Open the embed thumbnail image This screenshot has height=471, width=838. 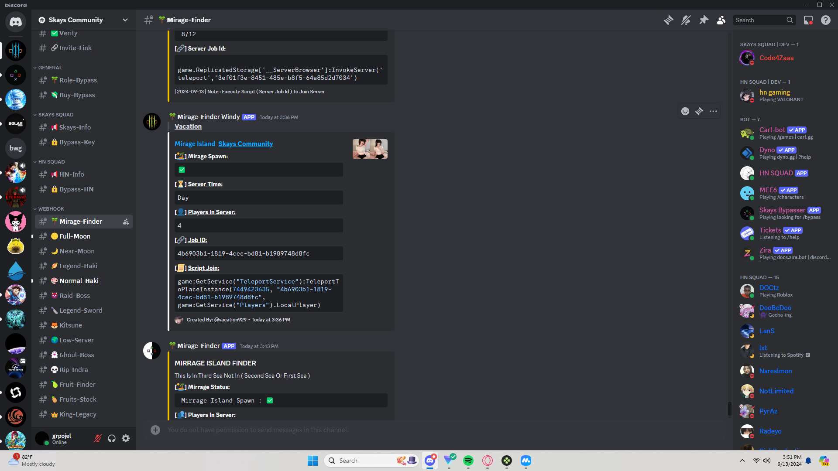pyautogui.click(x=370, y=149)
